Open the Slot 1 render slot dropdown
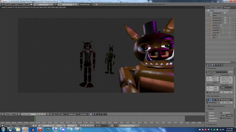Viewport: 236px width, 132px height. [63, 114]
